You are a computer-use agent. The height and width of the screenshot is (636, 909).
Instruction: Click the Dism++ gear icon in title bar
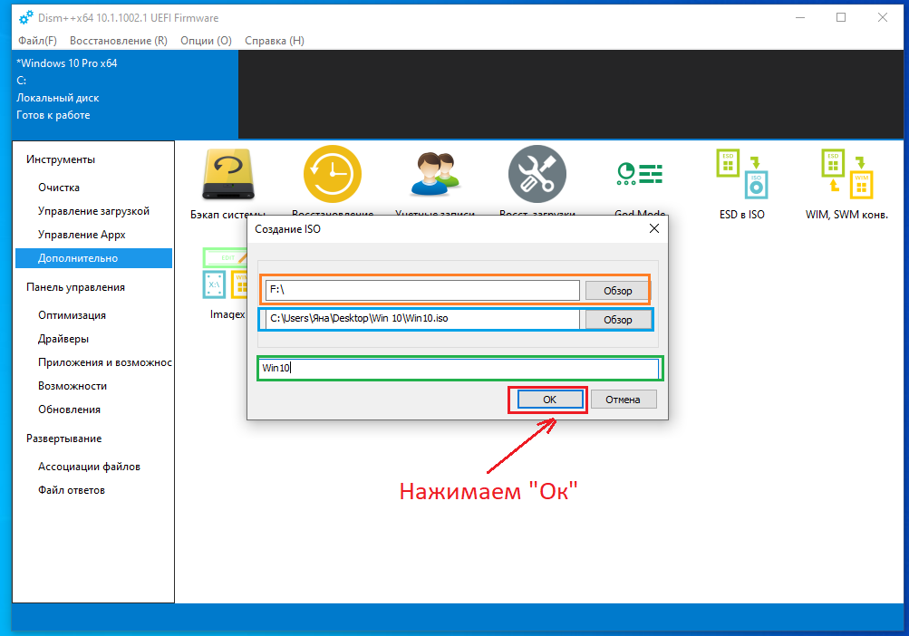(26, 18)
